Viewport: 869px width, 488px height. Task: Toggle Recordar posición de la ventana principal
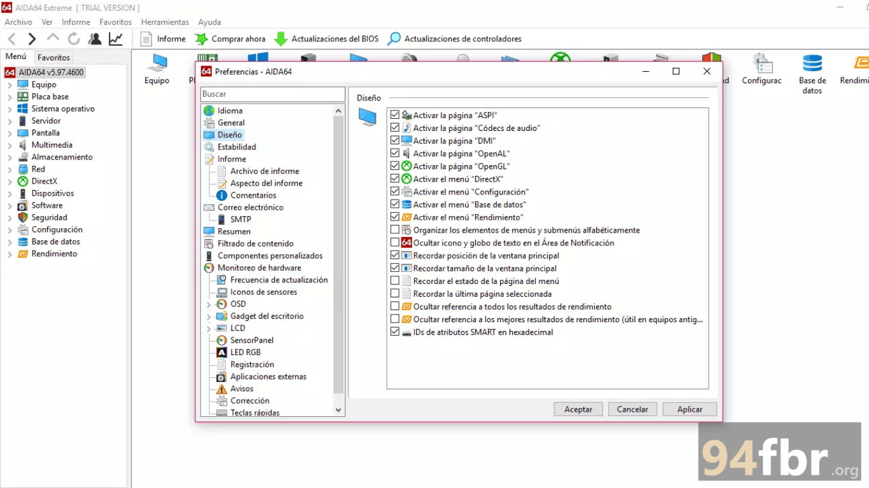tap(395, 255)
